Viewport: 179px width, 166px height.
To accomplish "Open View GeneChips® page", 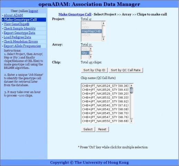I will [x=17, y=24].
